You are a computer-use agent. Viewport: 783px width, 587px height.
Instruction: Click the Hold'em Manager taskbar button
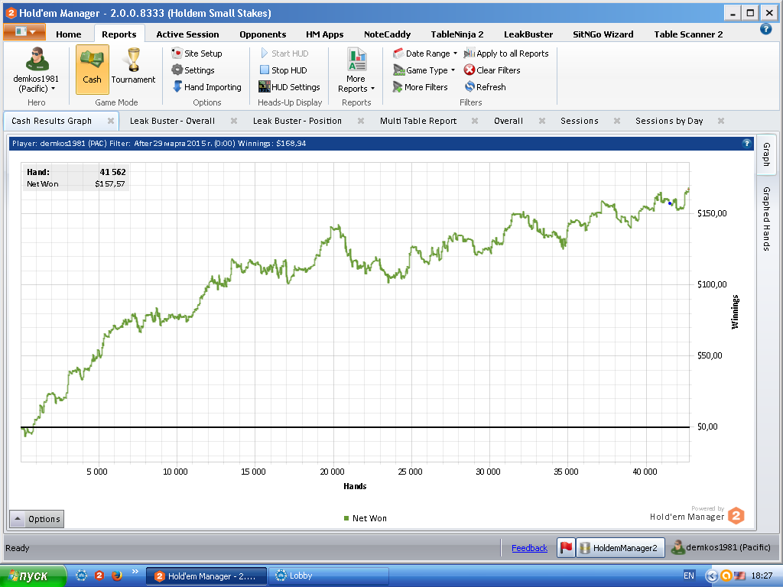206,576
